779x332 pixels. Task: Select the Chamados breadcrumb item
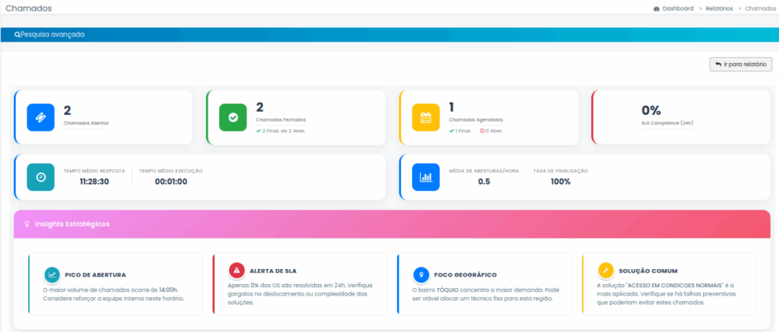[760, 8]
